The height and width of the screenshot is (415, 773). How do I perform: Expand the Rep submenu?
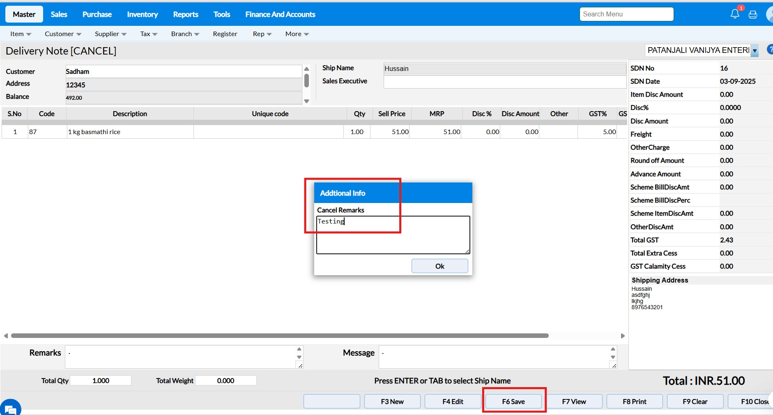point(262,34)
